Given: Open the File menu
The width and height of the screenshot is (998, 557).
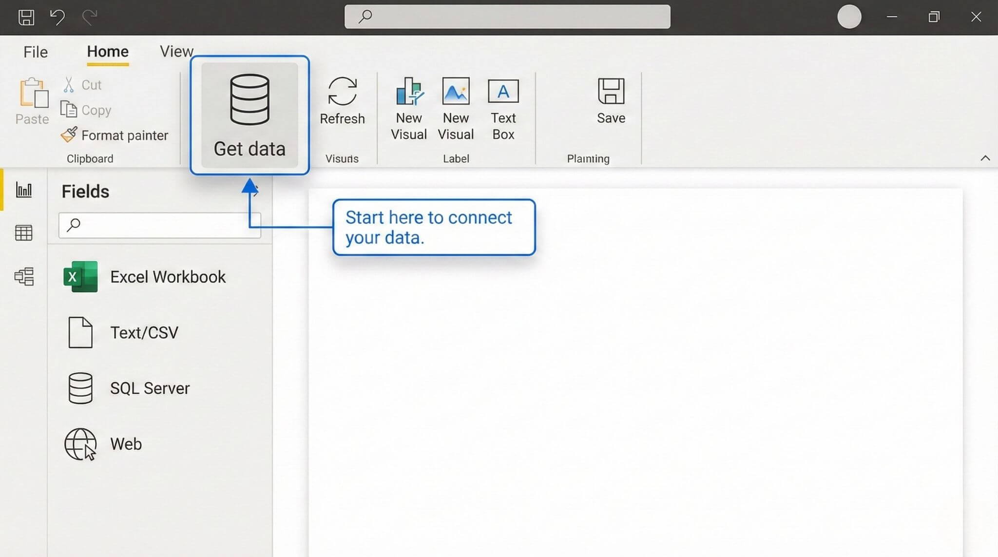Looking at the screenshot, I should click(35, 52).
